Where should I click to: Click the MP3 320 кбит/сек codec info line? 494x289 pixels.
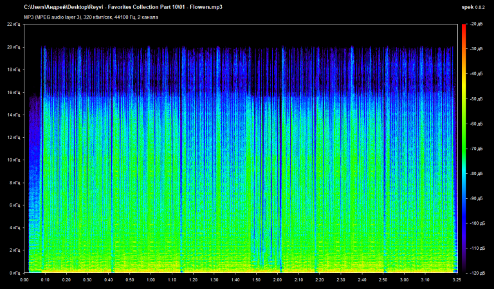click(91, 17)
